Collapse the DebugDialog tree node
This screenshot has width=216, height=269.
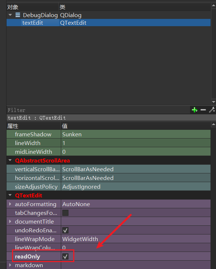pos(10,15)
